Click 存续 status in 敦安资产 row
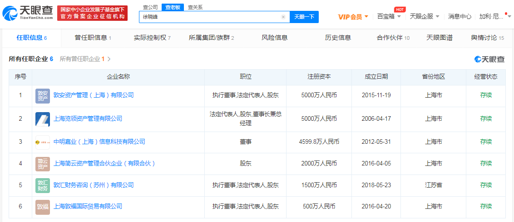Screen dimensions: 514x222 486,95
